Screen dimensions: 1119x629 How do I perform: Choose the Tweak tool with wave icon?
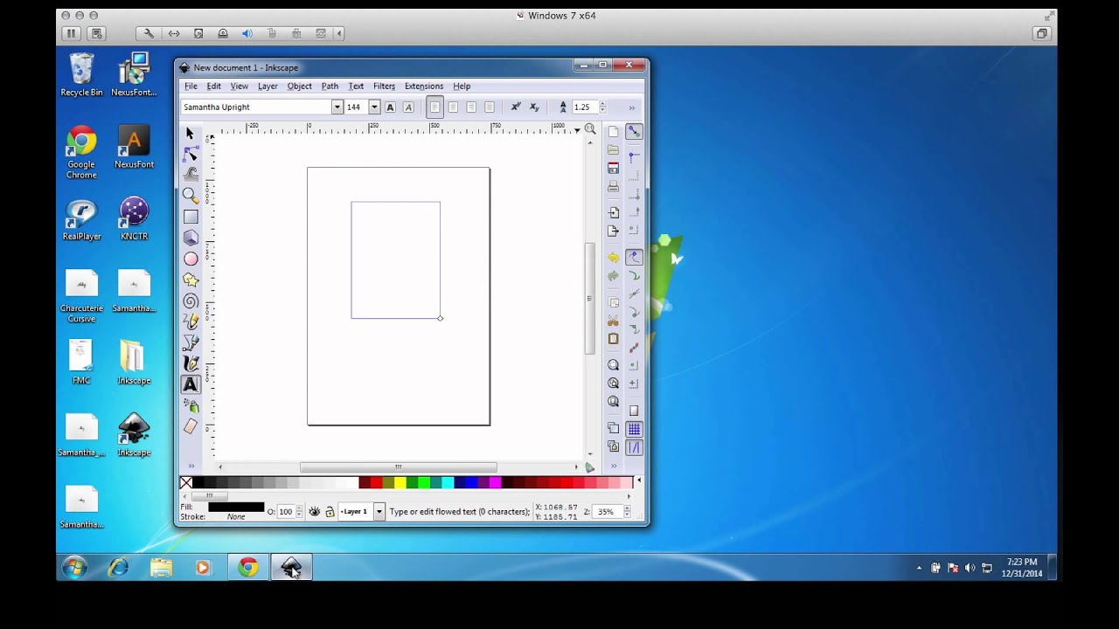click(191, 175)
